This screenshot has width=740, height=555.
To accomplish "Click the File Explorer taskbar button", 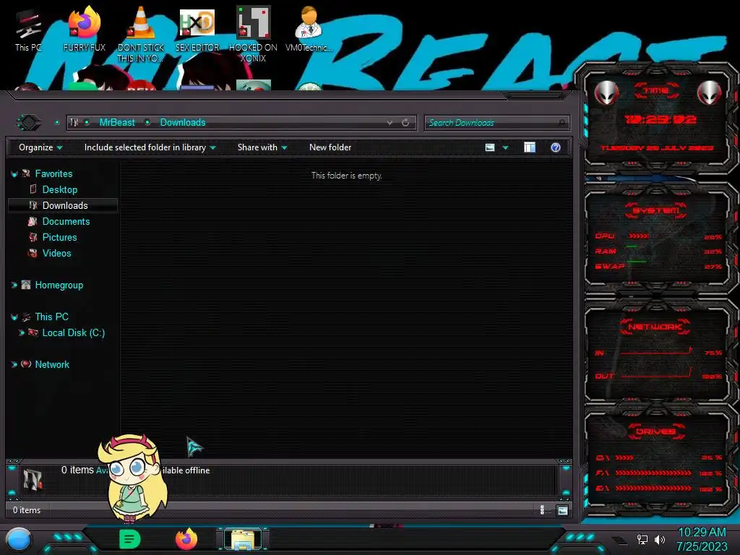I will [x=243, y=539].
